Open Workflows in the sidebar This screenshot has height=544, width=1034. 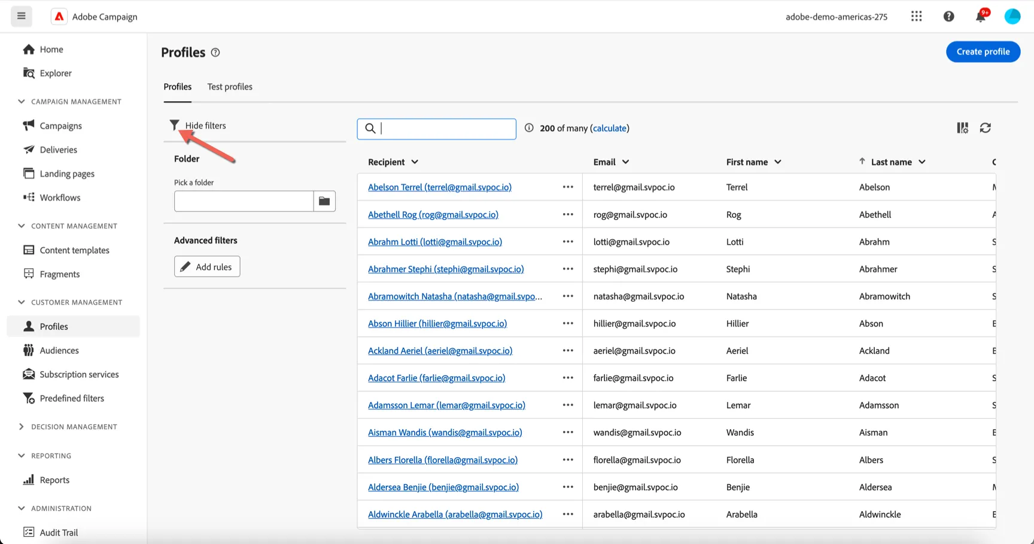tap(60, 197)
